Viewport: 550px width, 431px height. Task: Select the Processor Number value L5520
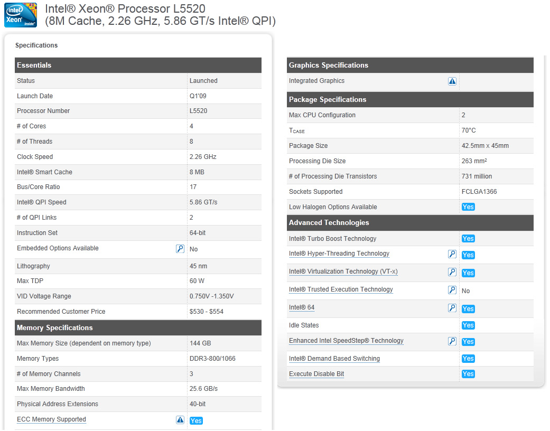tap(199, 111)
